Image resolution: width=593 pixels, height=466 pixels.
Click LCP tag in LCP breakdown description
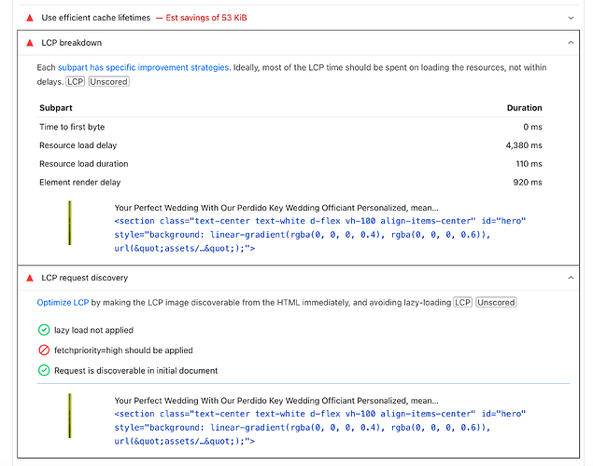[76, 81]
